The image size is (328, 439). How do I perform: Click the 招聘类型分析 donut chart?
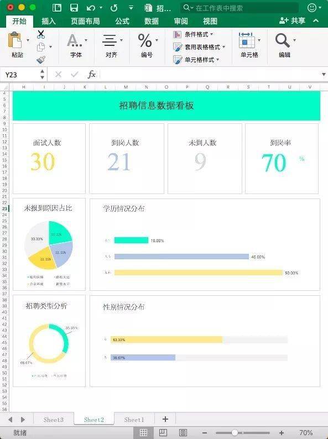(49, 343)
